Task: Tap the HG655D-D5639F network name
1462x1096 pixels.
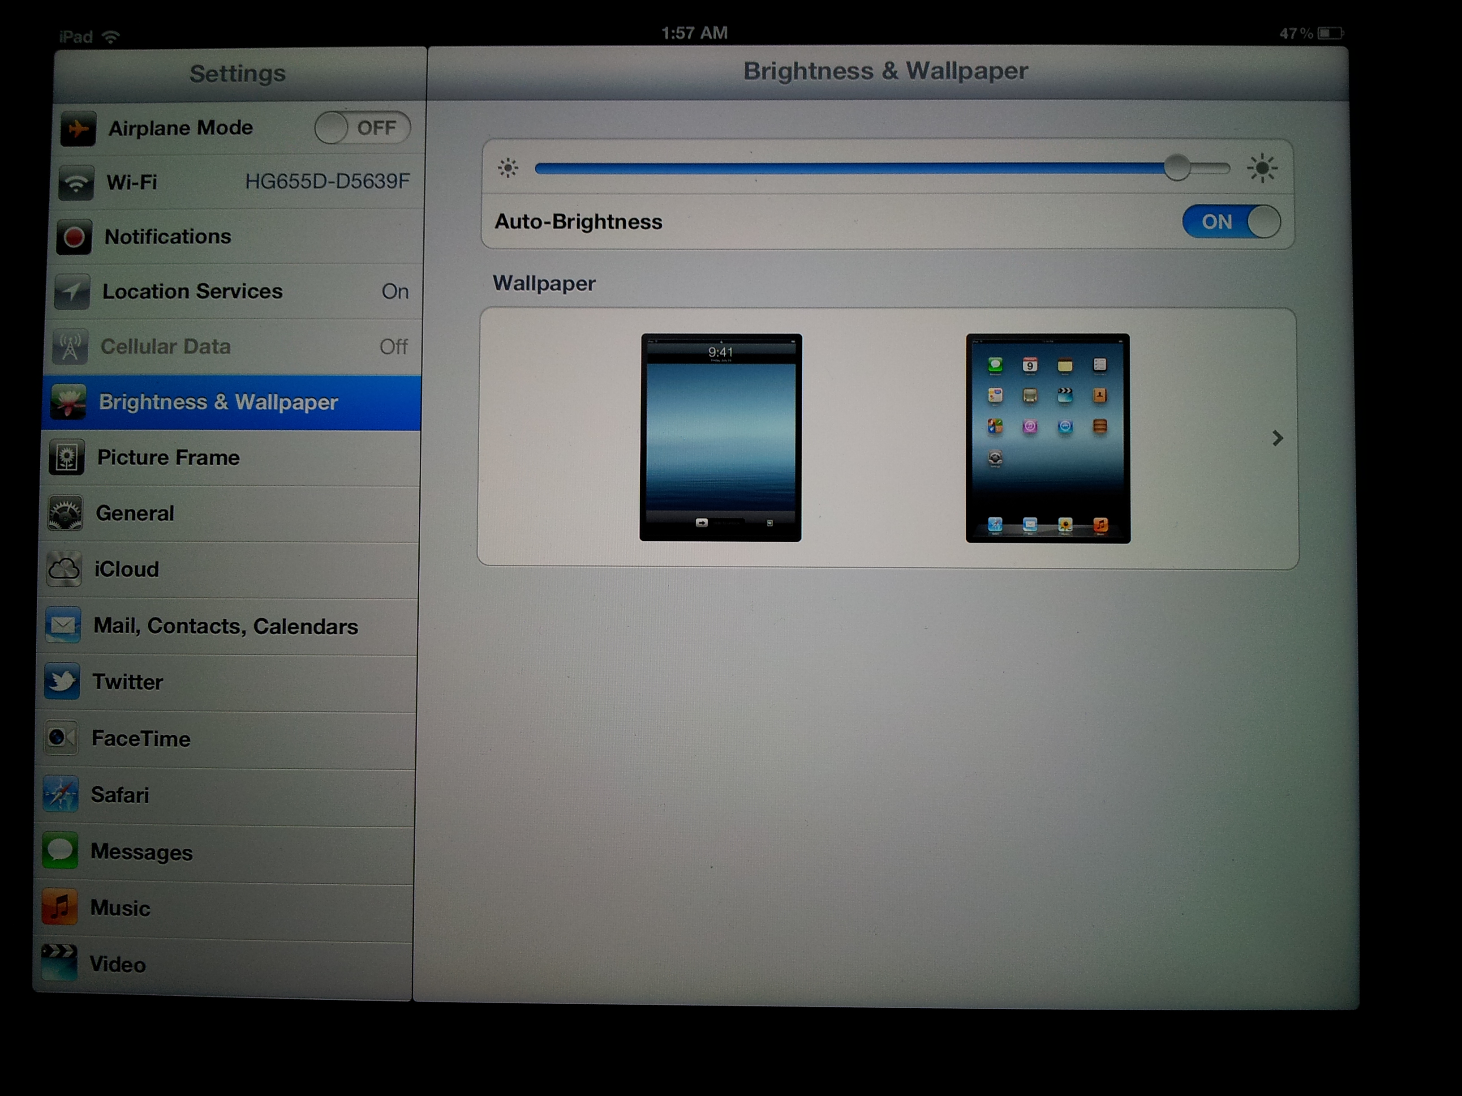Action: click(327, 181)
